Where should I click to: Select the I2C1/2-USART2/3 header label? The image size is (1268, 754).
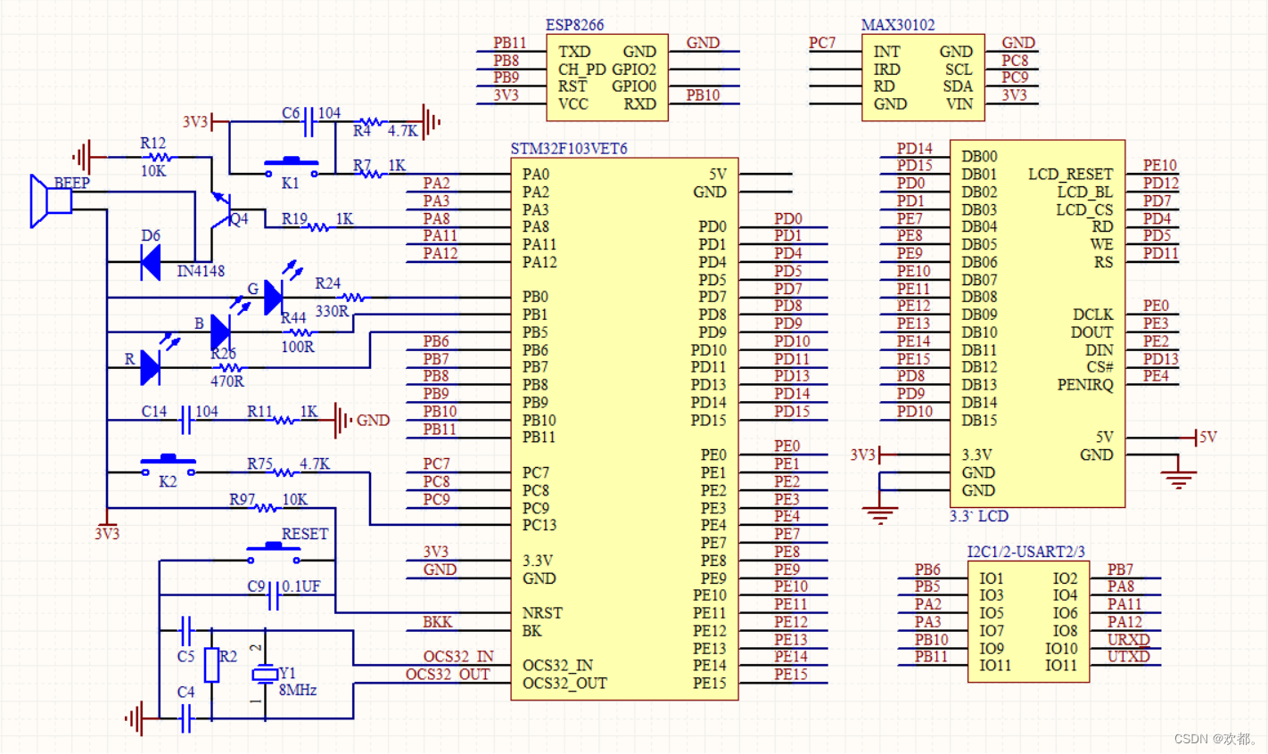click(1026, 552)
